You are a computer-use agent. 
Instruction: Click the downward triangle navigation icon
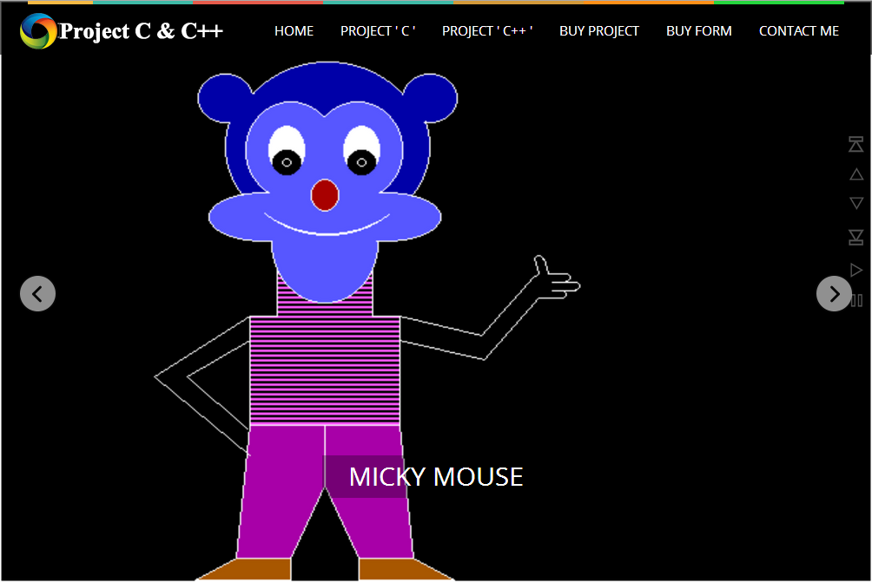coord(856,202)
